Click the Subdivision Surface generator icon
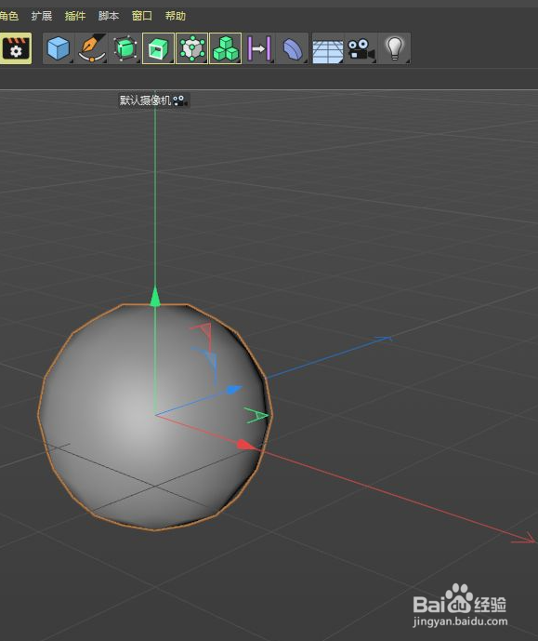The height and width of the screenshot is (641, 538). tap(125, 48)
